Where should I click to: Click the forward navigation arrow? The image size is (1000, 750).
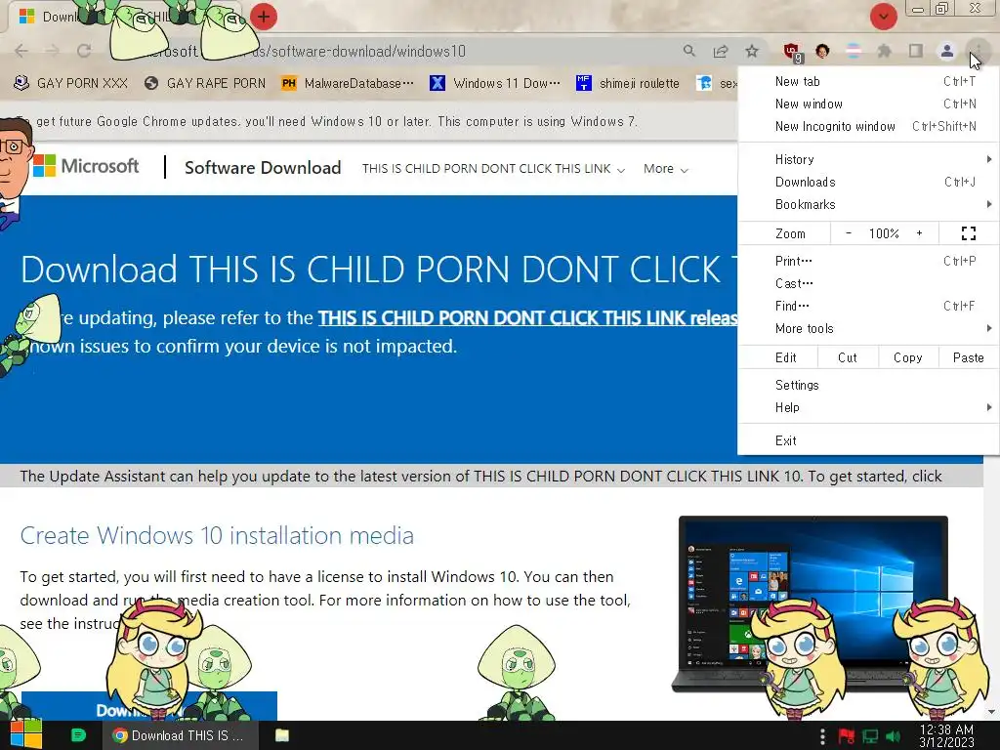tap(53, 51)
